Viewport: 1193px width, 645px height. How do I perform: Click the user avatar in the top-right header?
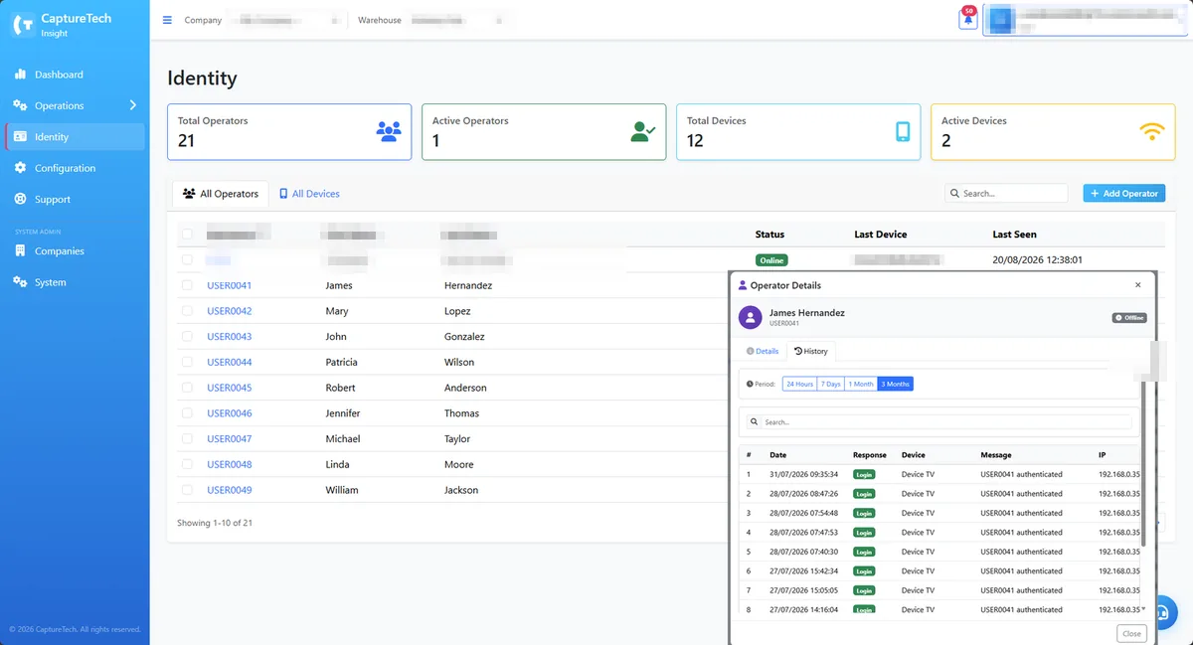pos(1000,19)
